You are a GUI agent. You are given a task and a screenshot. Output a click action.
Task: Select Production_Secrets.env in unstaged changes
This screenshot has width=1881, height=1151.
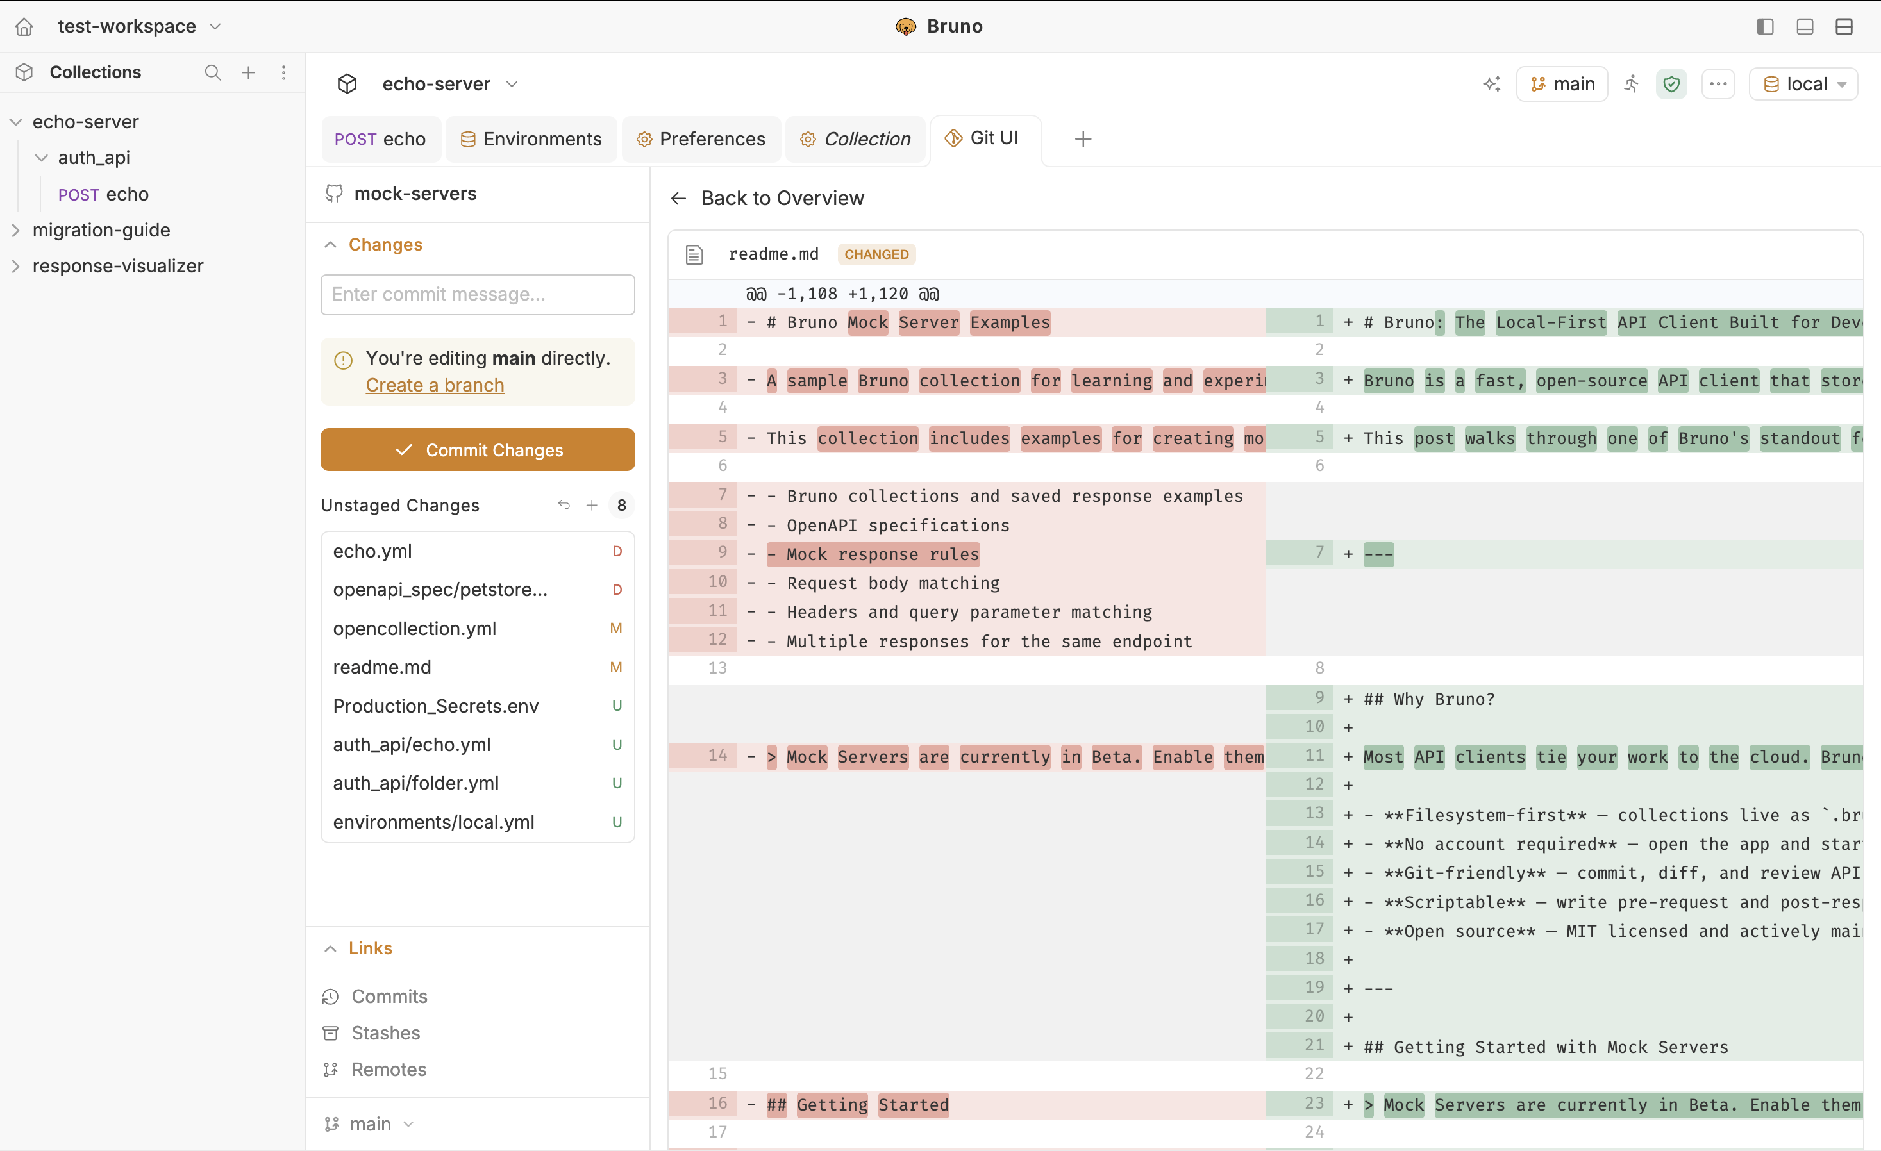click(x=478, y=706)
